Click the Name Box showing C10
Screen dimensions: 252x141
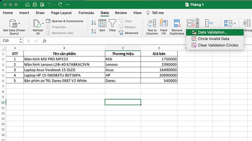10,41
